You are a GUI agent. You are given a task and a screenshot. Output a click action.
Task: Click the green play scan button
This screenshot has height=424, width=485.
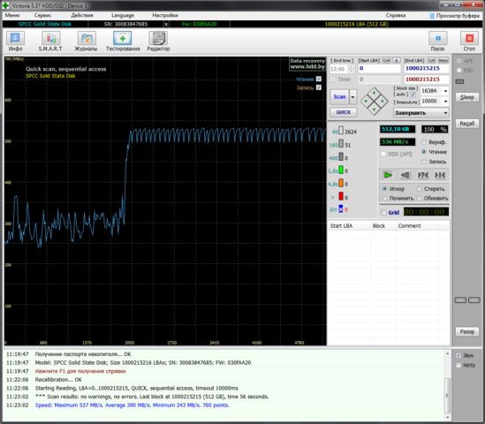388,175
